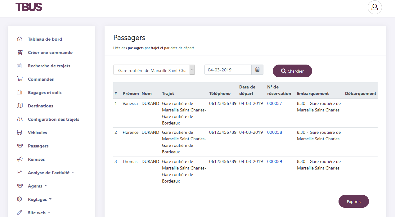Click the map icon next to Destinations

click(x=20, y=106)
